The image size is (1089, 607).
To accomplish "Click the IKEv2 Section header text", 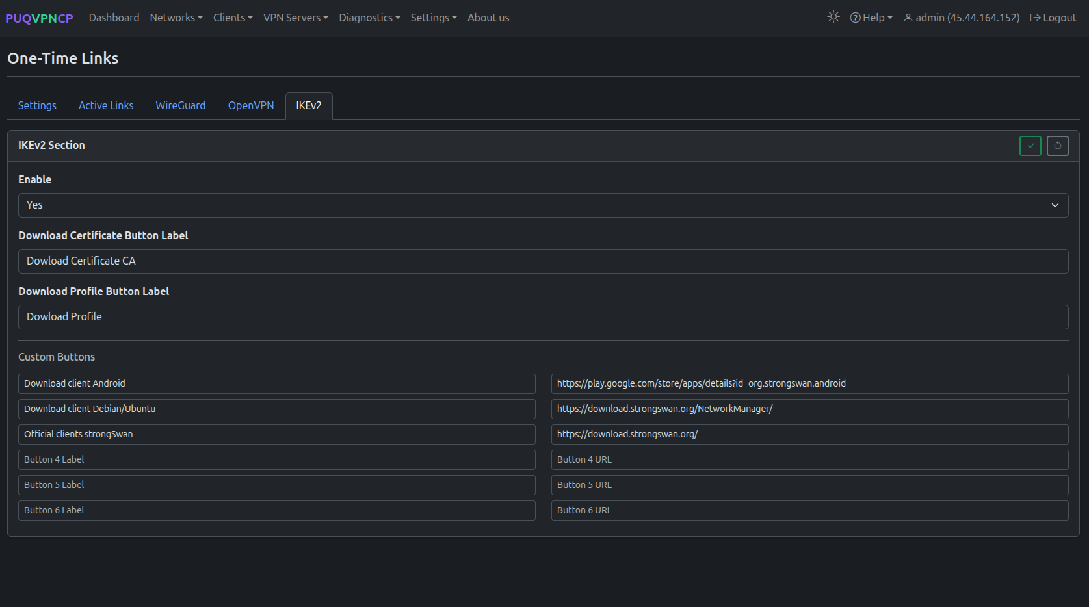I will click(x=51, y=145).
